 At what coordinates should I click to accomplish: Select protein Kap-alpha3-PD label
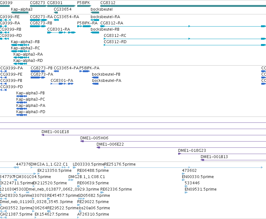pos(31,112)
